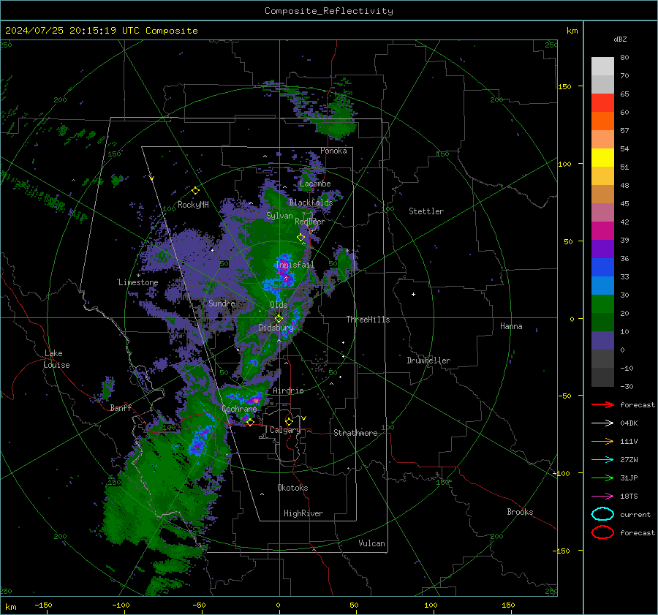The image size is (658, 615).
Task: Click the Brooks city label
Action: click(x=520, y=512)
